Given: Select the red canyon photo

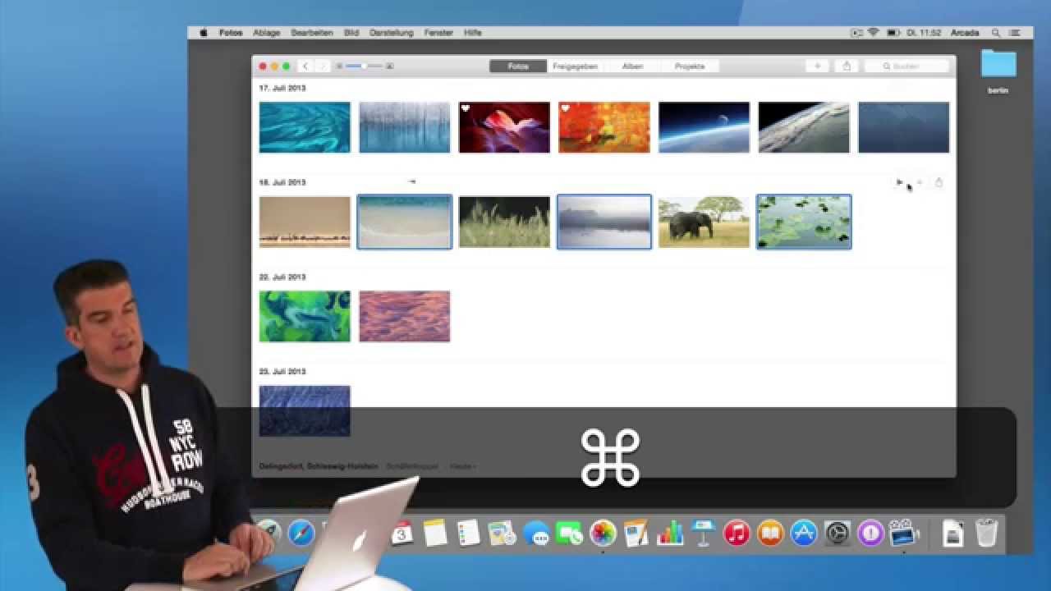Looking at the screenshot, I should pos(504,127).
